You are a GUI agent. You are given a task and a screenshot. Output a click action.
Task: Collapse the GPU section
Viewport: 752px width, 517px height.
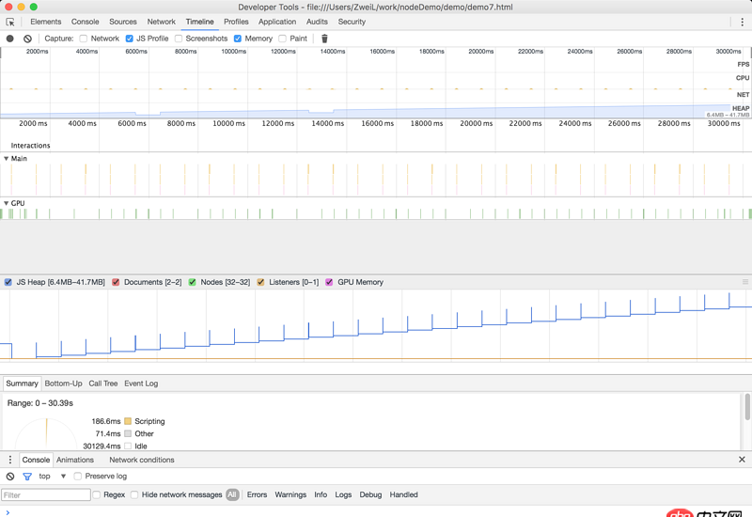pos(7,203)
